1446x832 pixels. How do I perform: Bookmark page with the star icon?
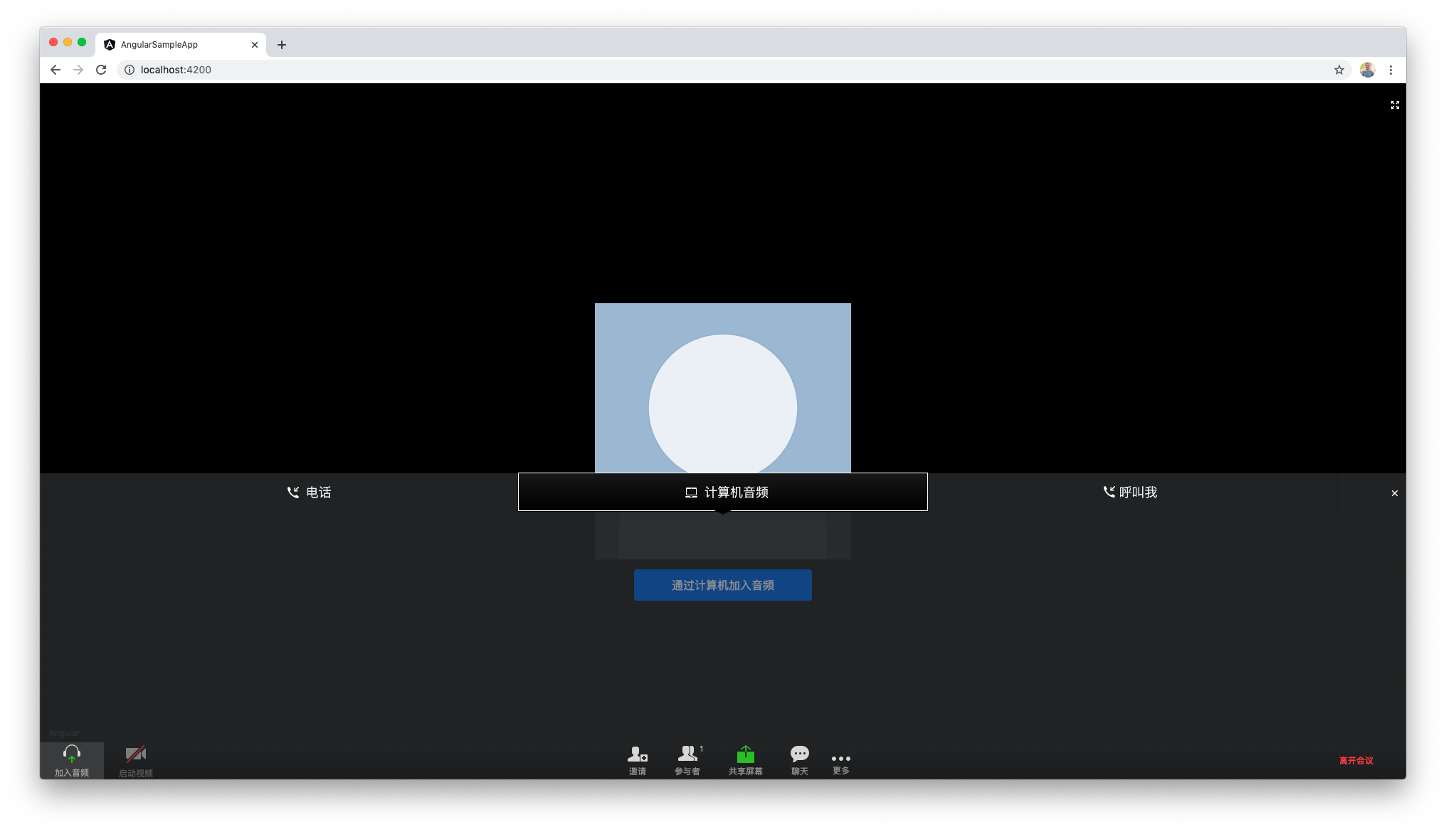coord(1339,70)
